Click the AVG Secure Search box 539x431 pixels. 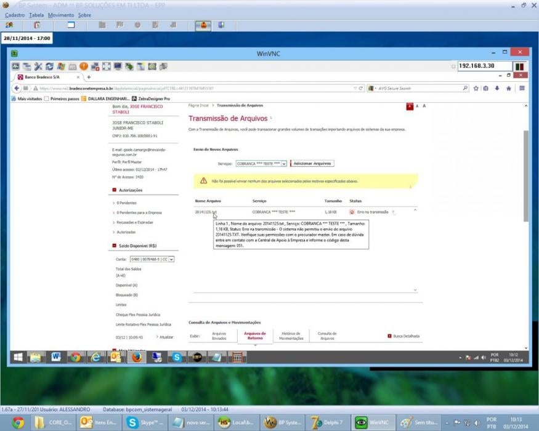click(x=418, y=88)
